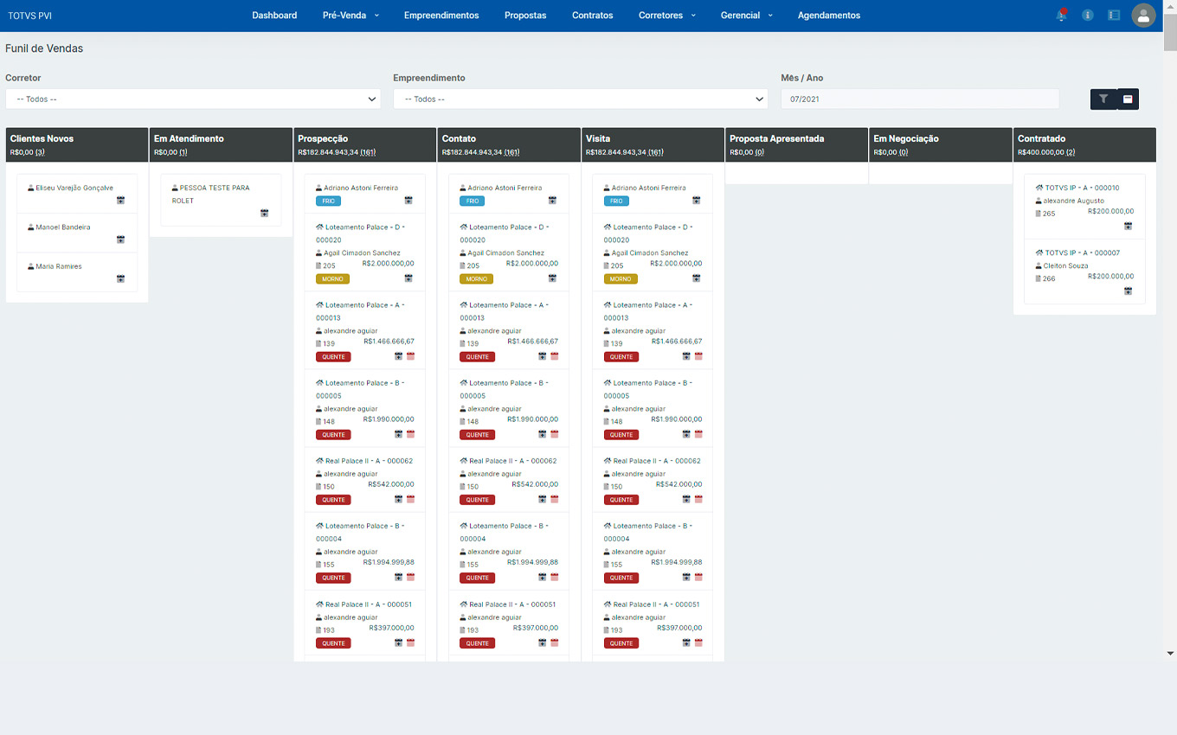The width and height of the screenshot is (1177, 735).
Task: Click schedule icon on Eliseu Varejão Gonçalve card
Action: 120,201
